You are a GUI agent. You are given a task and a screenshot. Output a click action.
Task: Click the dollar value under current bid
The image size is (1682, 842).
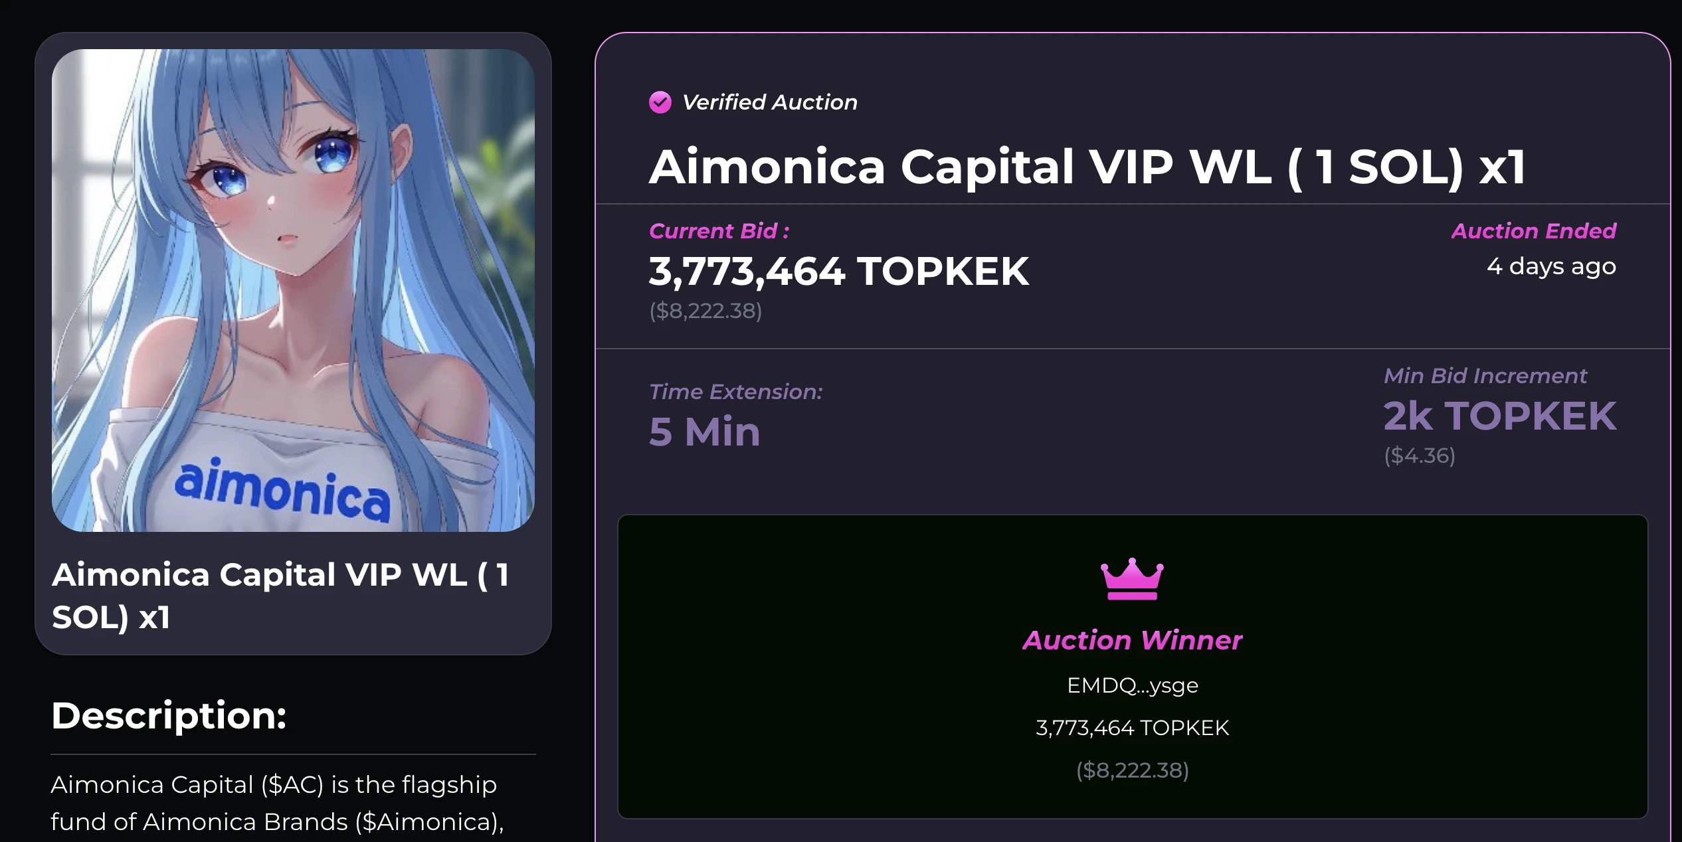tap(705, 311)
